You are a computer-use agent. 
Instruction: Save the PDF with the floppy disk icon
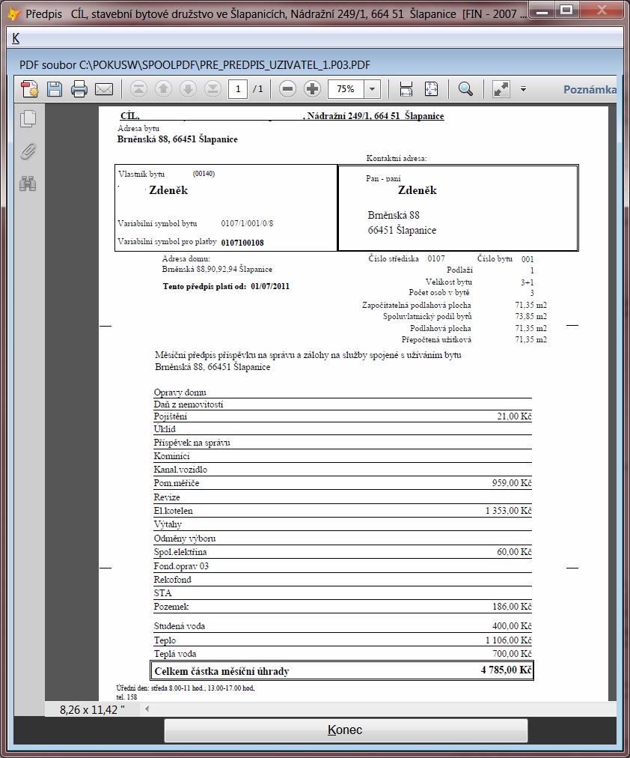point(55,89)
